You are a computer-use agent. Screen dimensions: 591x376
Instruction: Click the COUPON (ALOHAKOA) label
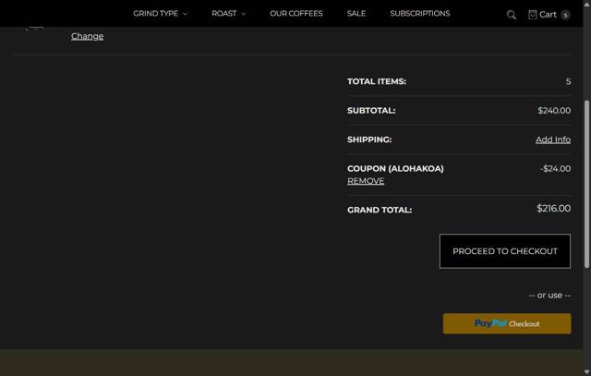(x=395, y=168)
